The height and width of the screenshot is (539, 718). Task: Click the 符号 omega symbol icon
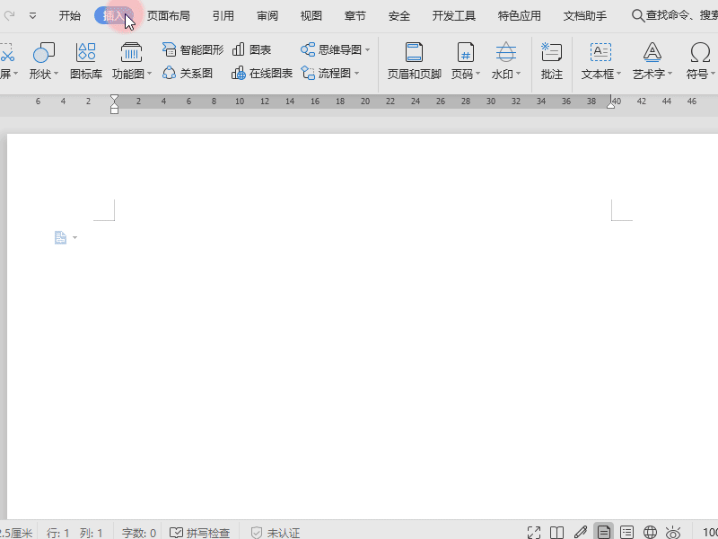tap(700, 53)
